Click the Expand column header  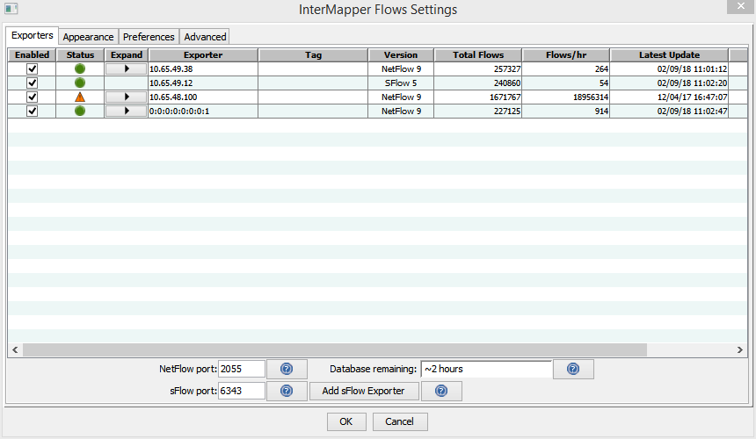(x=127, y=54)
